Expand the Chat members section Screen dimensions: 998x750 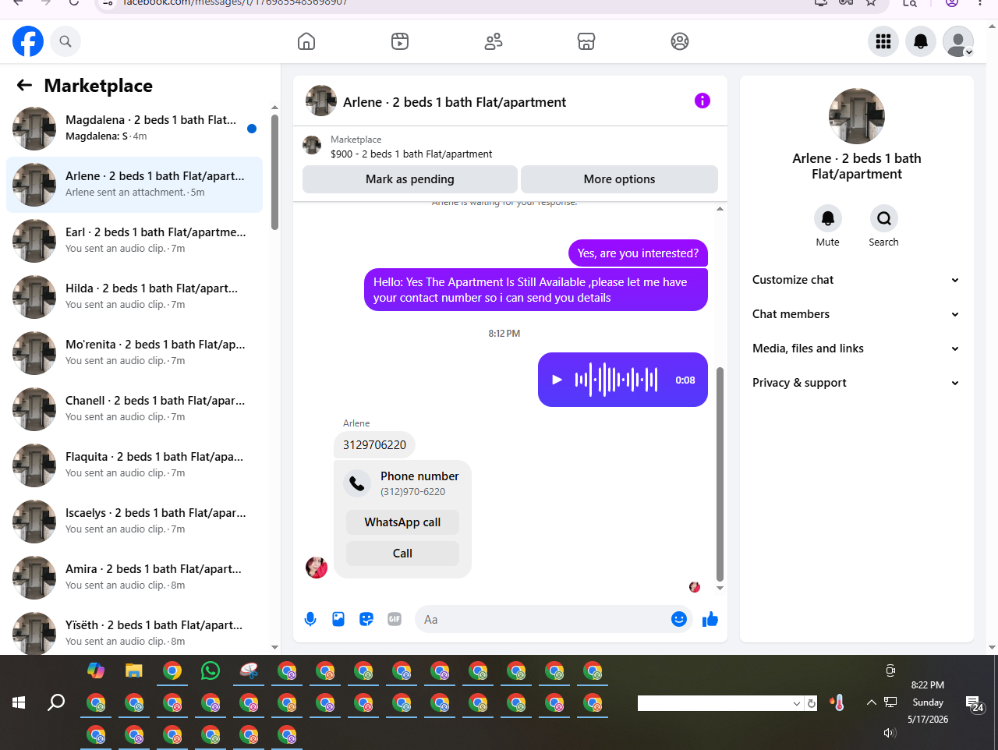[856, 314]
